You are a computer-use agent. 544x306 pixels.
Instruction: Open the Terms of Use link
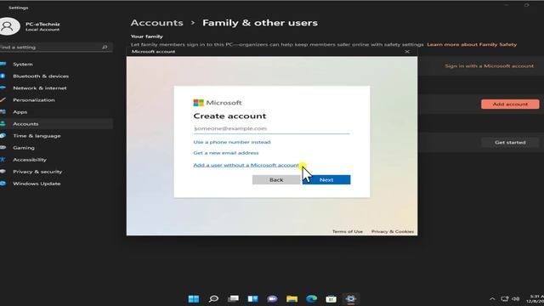coord(348,231)
